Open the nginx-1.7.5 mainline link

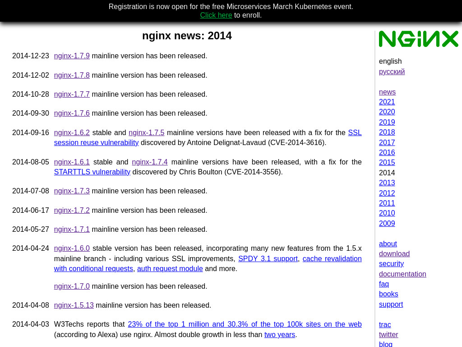tap(147, 132)
